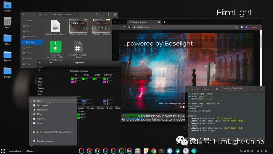Open a new Chrome tab
The width and height of the screenshot is (273, 154).
click(164, 22)
